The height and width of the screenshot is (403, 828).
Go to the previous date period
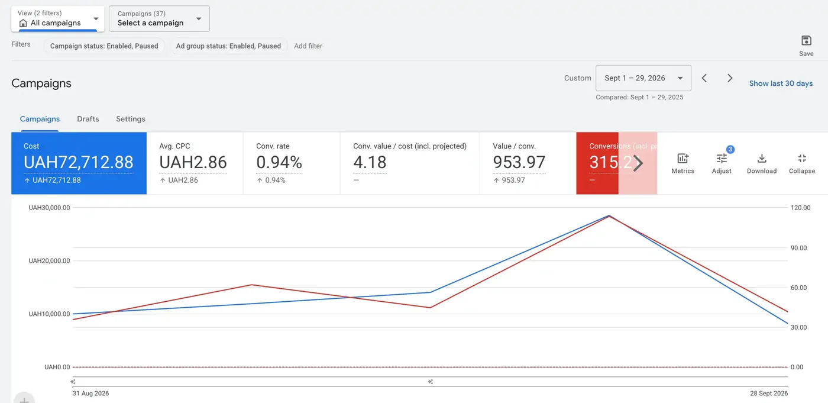click(x=704, y=78)
